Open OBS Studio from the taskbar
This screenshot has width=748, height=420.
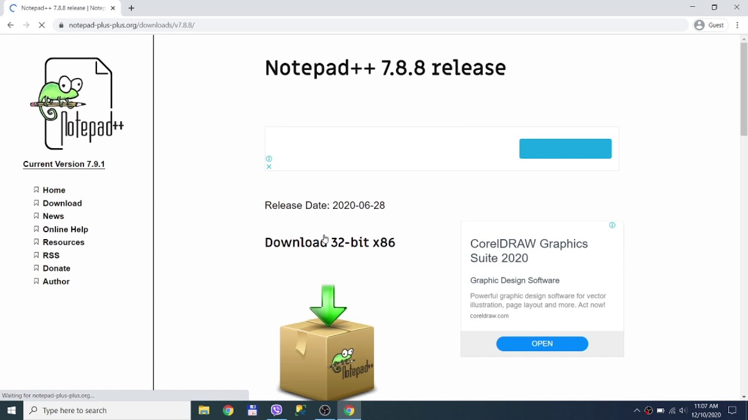325,410
